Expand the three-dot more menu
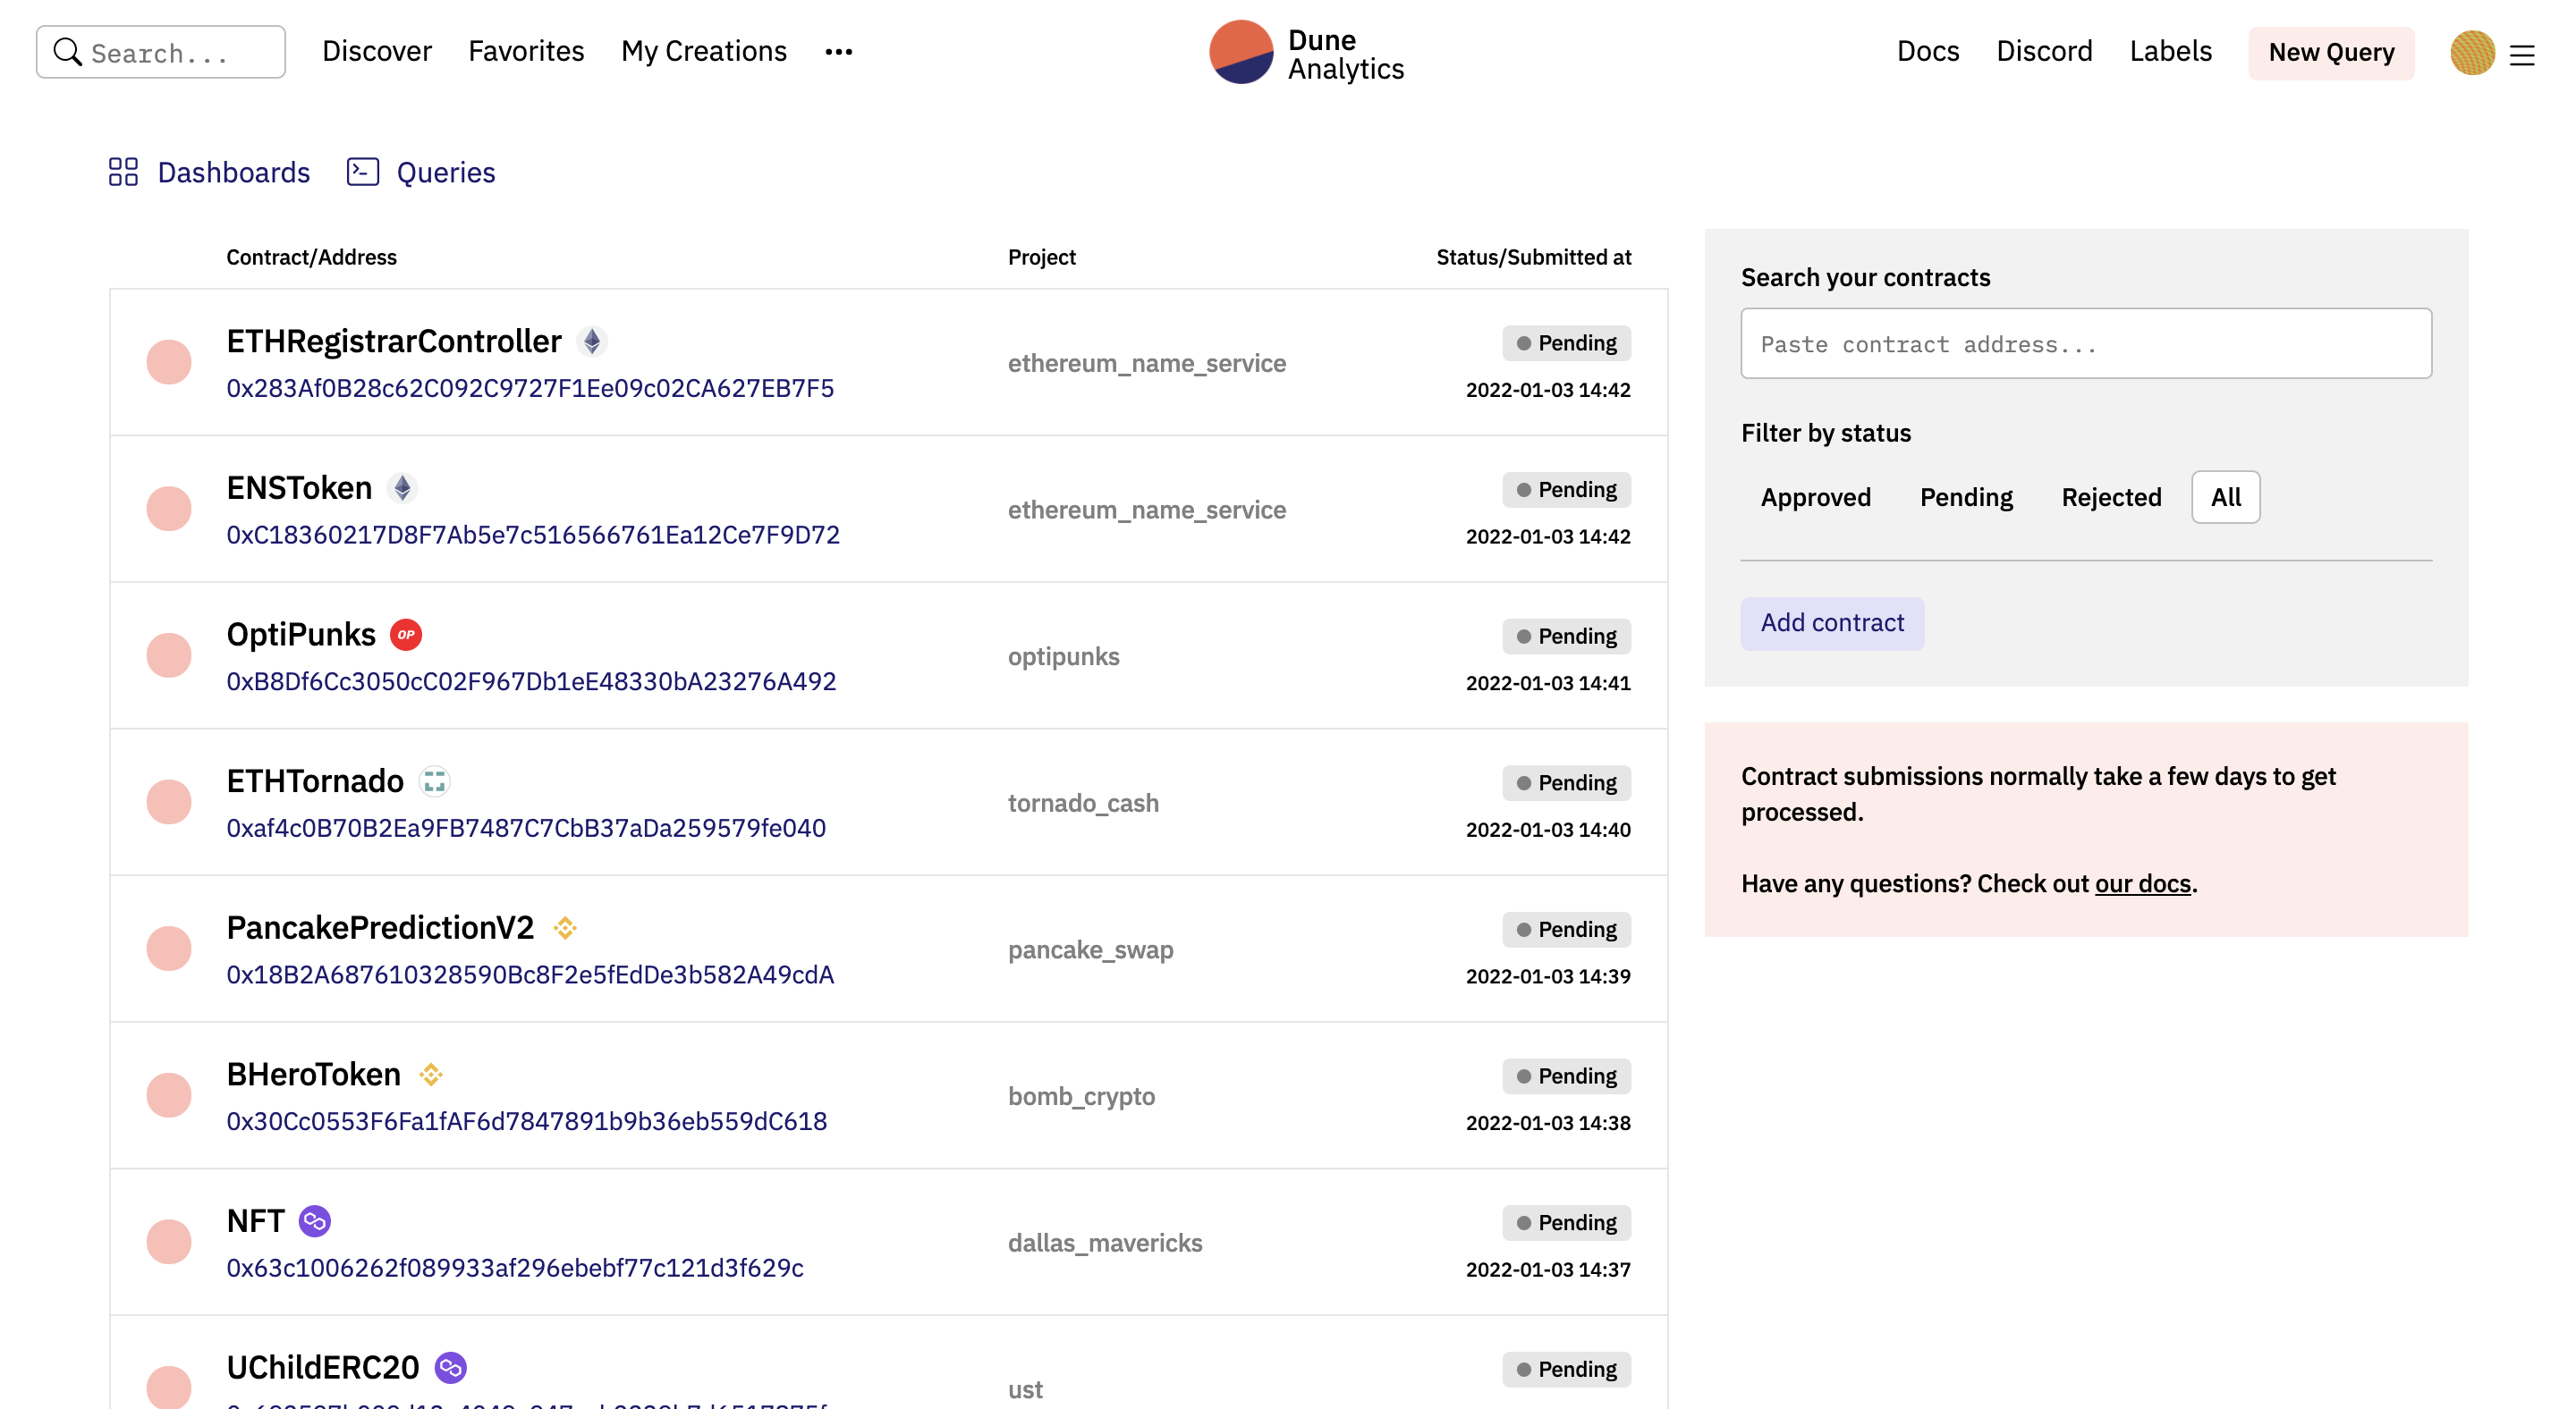The width and height of the screenshot is (2576, 1409). [838, 52]
